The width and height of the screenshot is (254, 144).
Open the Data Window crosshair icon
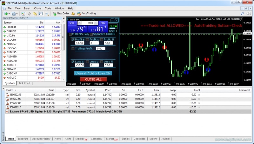pyautogui.click(x=29, y=14)
